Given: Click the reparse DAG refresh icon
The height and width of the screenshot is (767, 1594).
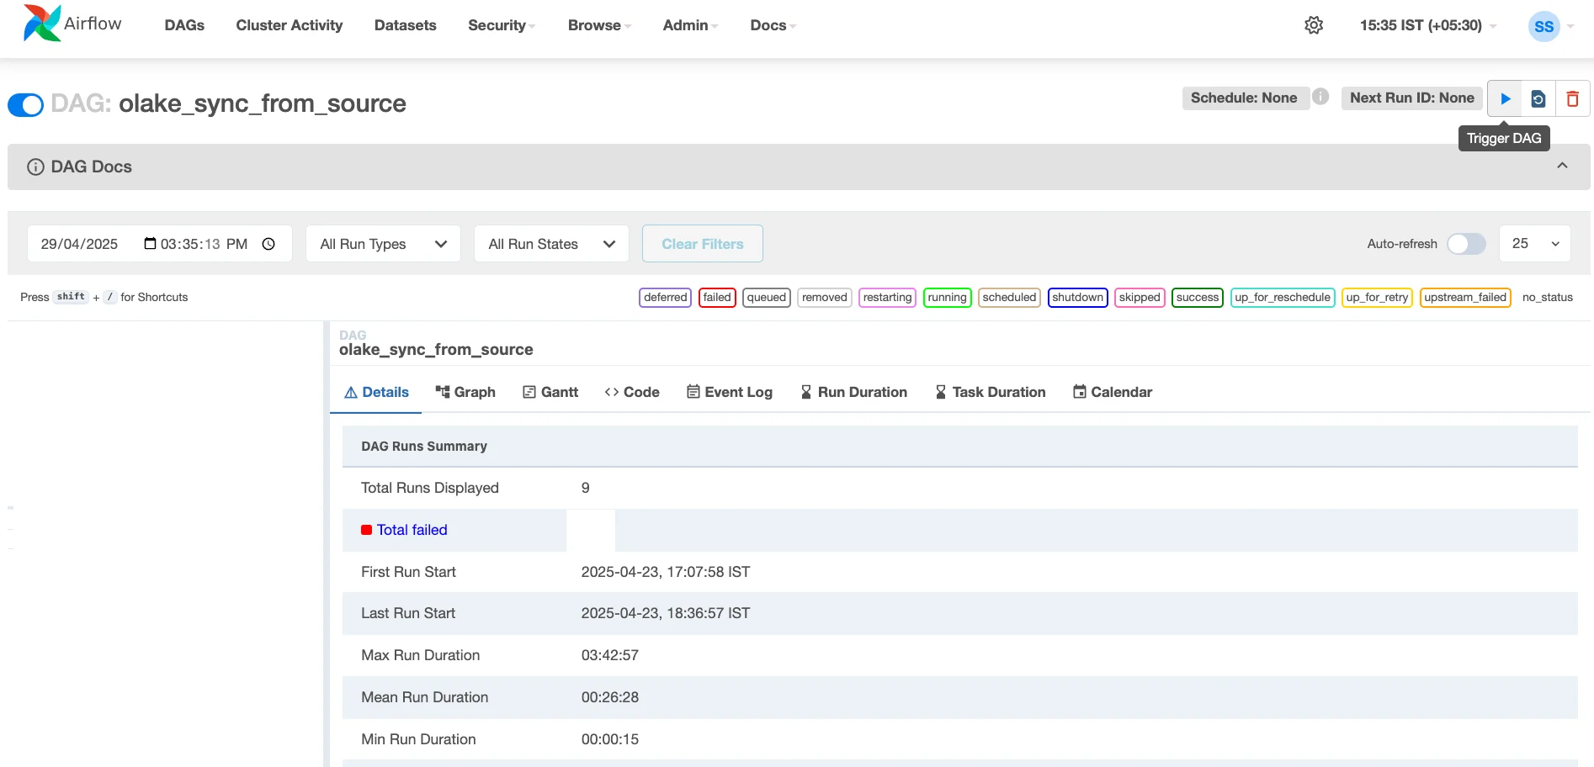Looking at the screenshot, I should coord(1538,98).
